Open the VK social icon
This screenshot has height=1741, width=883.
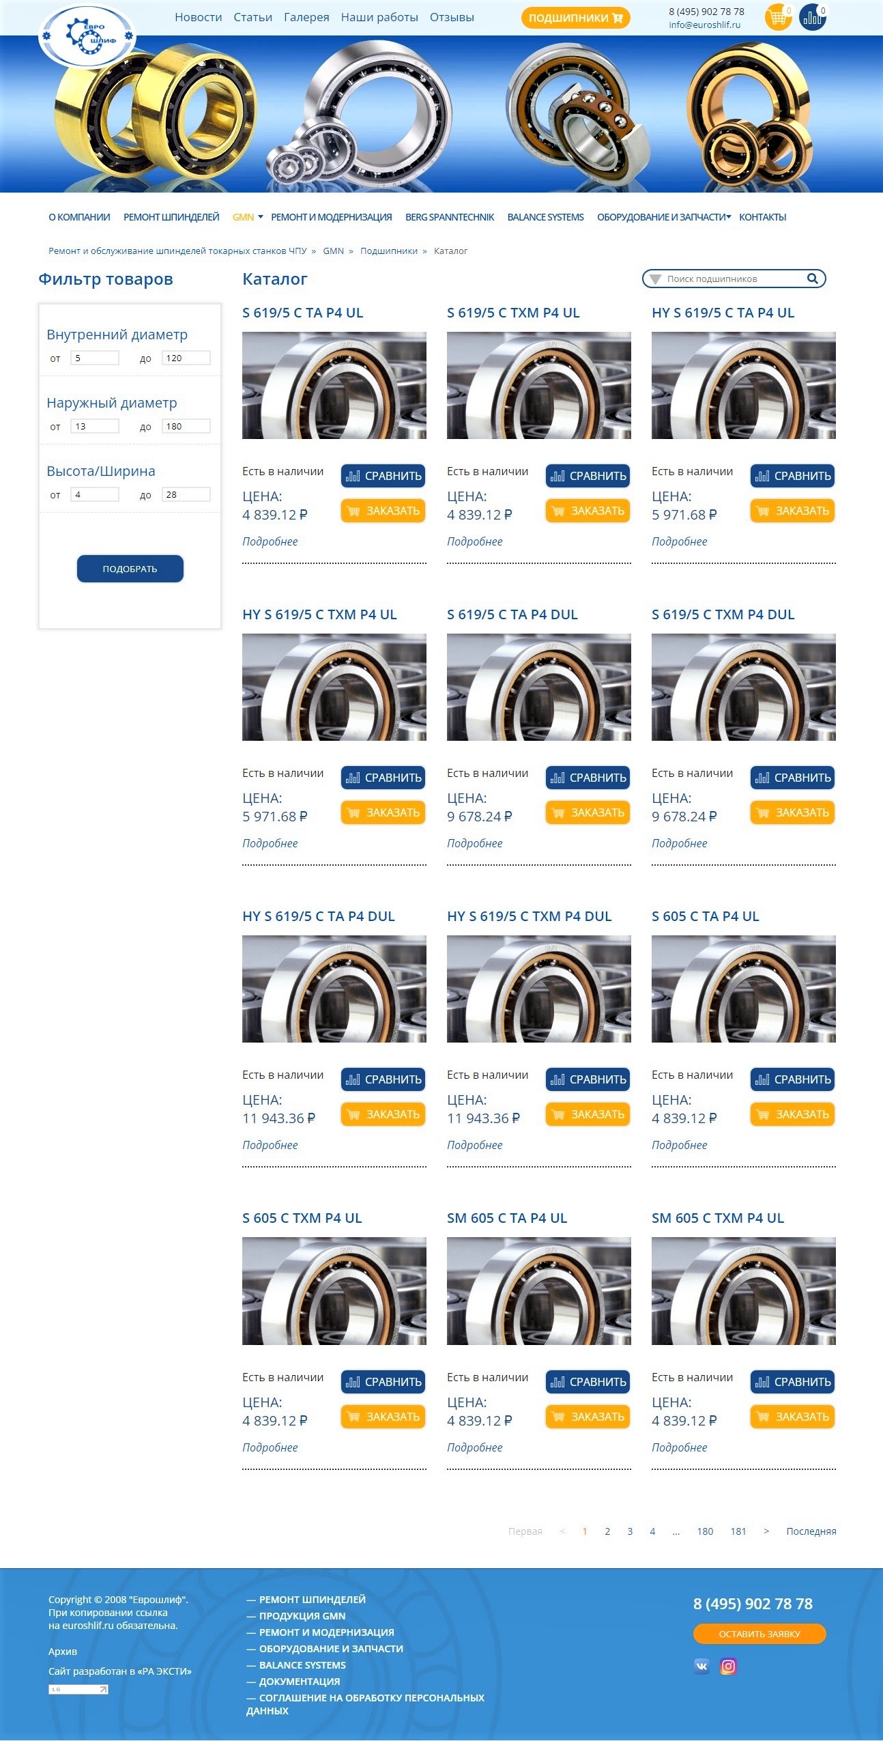701,1666
